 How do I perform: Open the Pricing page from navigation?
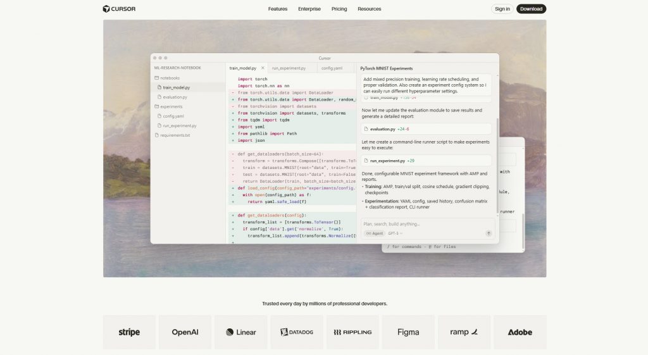click(x=339, y=9)
